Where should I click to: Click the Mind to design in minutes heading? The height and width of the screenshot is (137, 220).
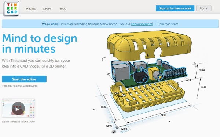point(40,43)
